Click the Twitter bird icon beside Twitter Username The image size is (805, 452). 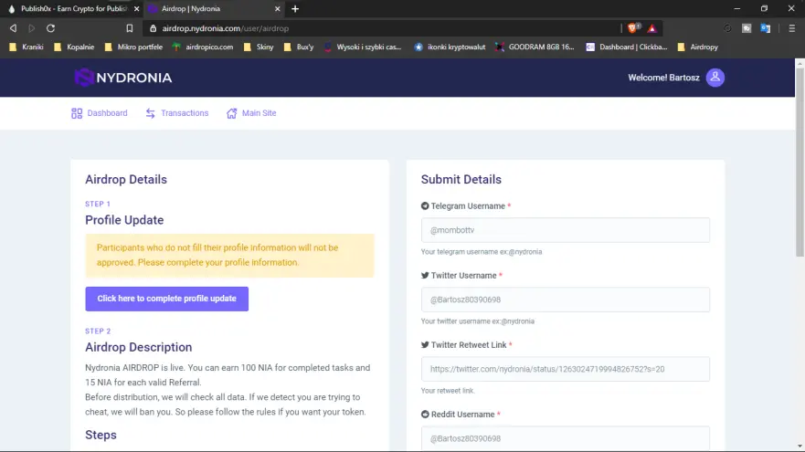click(425, 276)
